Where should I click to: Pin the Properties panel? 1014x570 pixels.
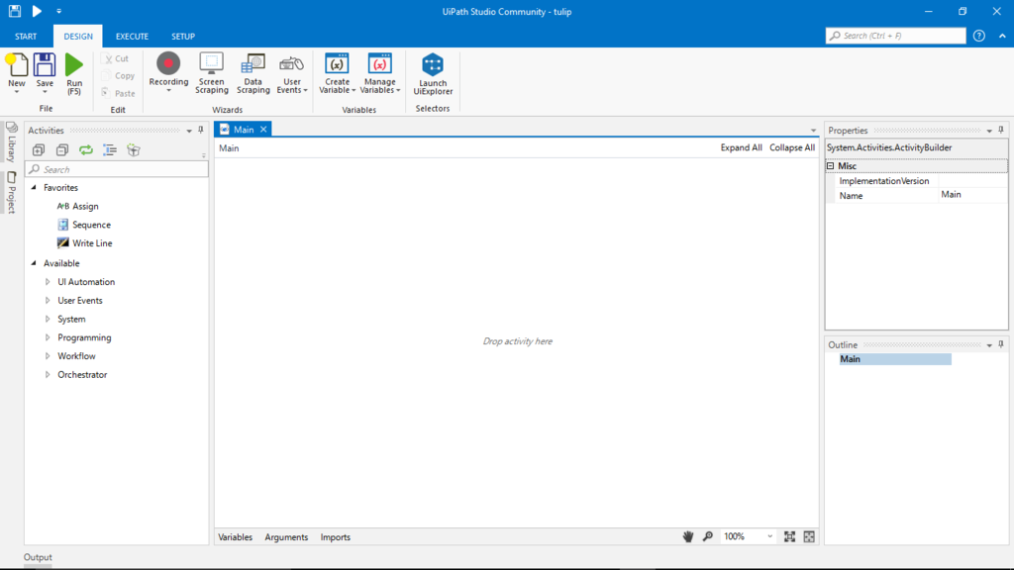1001,130
